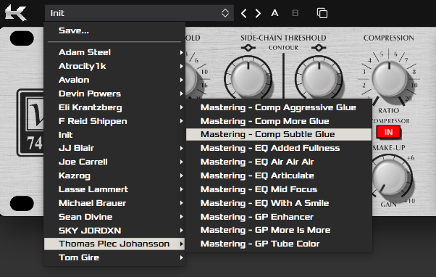Load Mastering - EQ Mid Focus preset
This screenshot has height=277, width=436.
[279, 189]
